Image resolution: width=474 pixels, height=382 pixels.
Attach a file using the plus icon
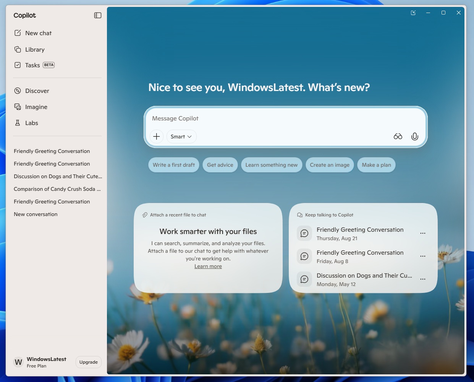[x=156, y=136]
